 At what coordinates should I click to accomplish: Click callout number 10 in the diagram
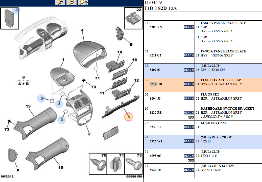[x=120, y=52]
